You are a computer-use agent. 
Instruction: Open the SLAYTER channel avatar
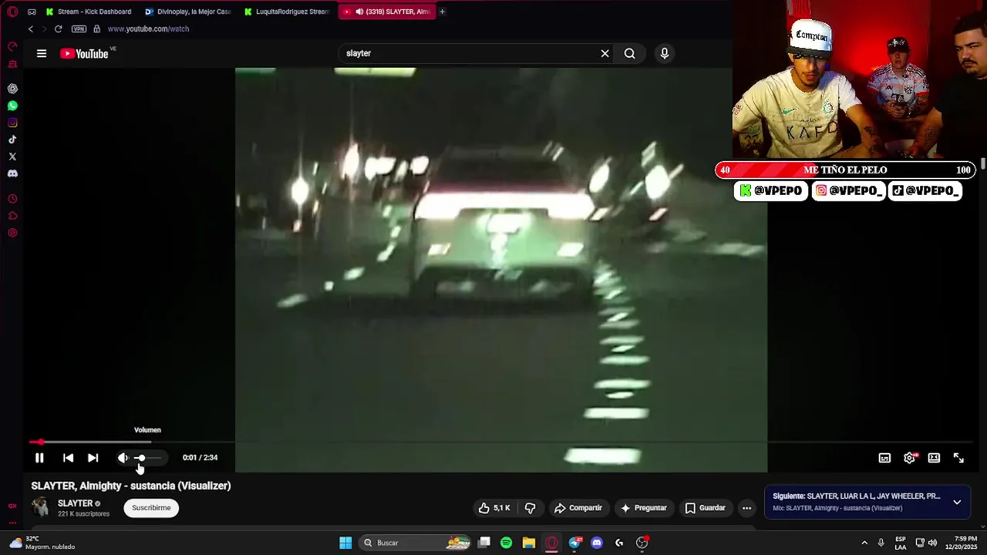(x=40, y=507)
